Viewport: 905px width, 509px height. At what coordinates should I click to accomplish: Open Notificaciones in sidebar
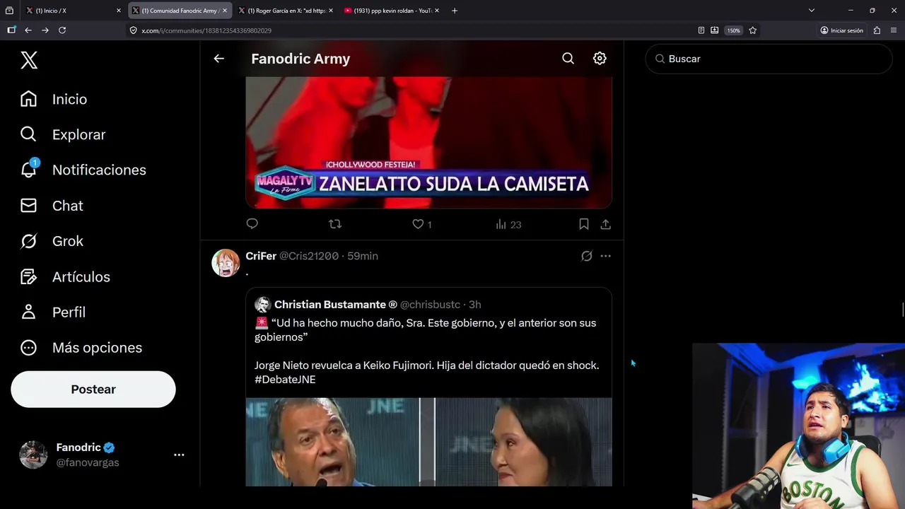pos(83,170)
